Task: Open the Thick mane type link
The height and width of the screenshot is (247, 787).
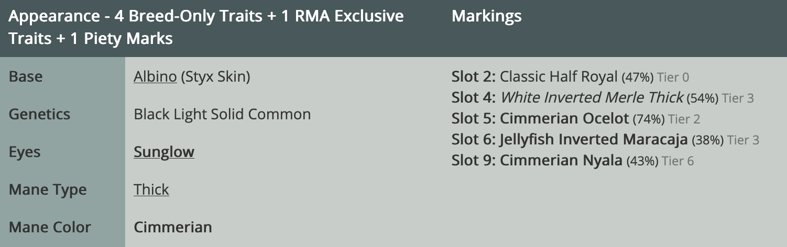Action: [x=151, y=189]
